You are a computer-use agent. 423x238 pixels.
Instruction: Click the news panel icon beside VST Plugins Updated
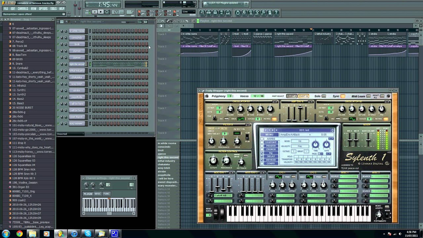pos(205,3)
